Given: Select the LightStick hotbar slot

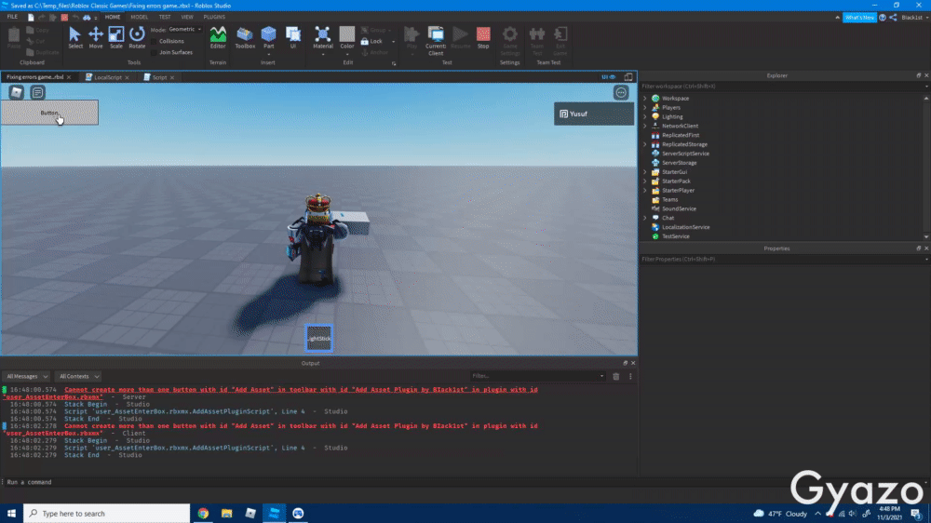Looking at the screenshot, I should point(318,339).
